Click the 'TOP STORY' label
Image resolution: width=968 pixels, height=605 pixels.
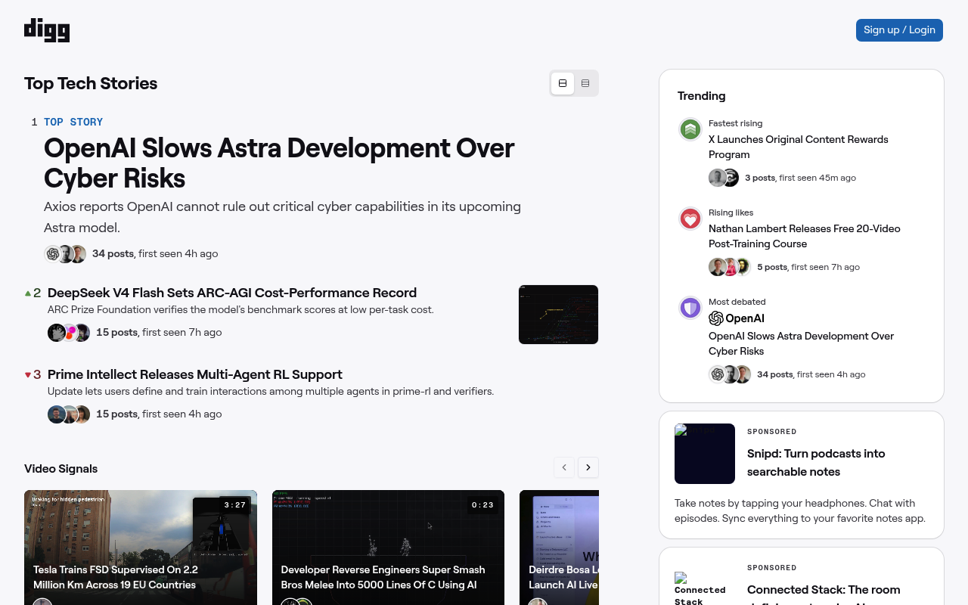tap(73, 122)
